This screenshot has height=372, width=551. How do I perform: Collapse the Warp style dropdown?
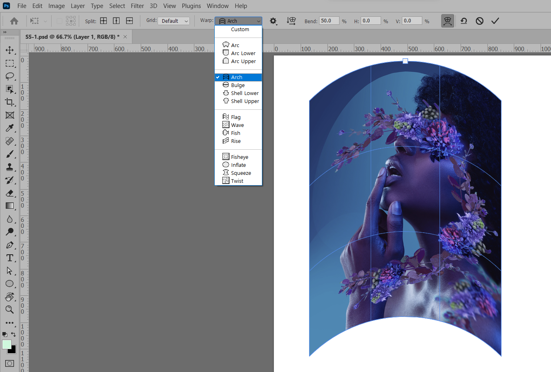(238, 21)
